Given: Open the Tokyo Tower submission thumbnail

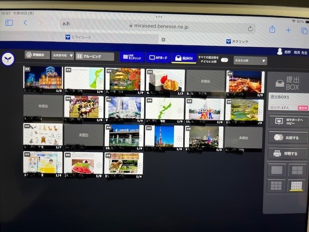Looking at the screenshot, I should tap(164, 136).
